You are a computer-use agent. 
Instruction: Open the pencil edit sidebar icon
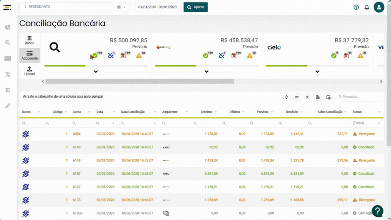pyautogui.click(x=8, y=106)
